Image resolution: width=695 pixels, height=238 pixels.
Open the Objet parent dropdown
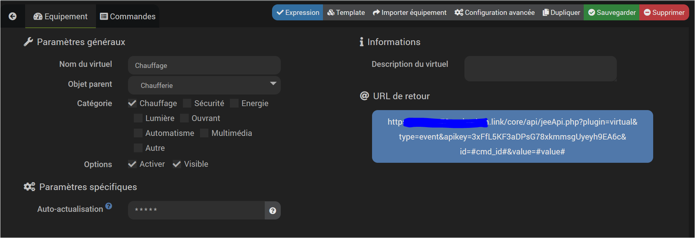204,85
